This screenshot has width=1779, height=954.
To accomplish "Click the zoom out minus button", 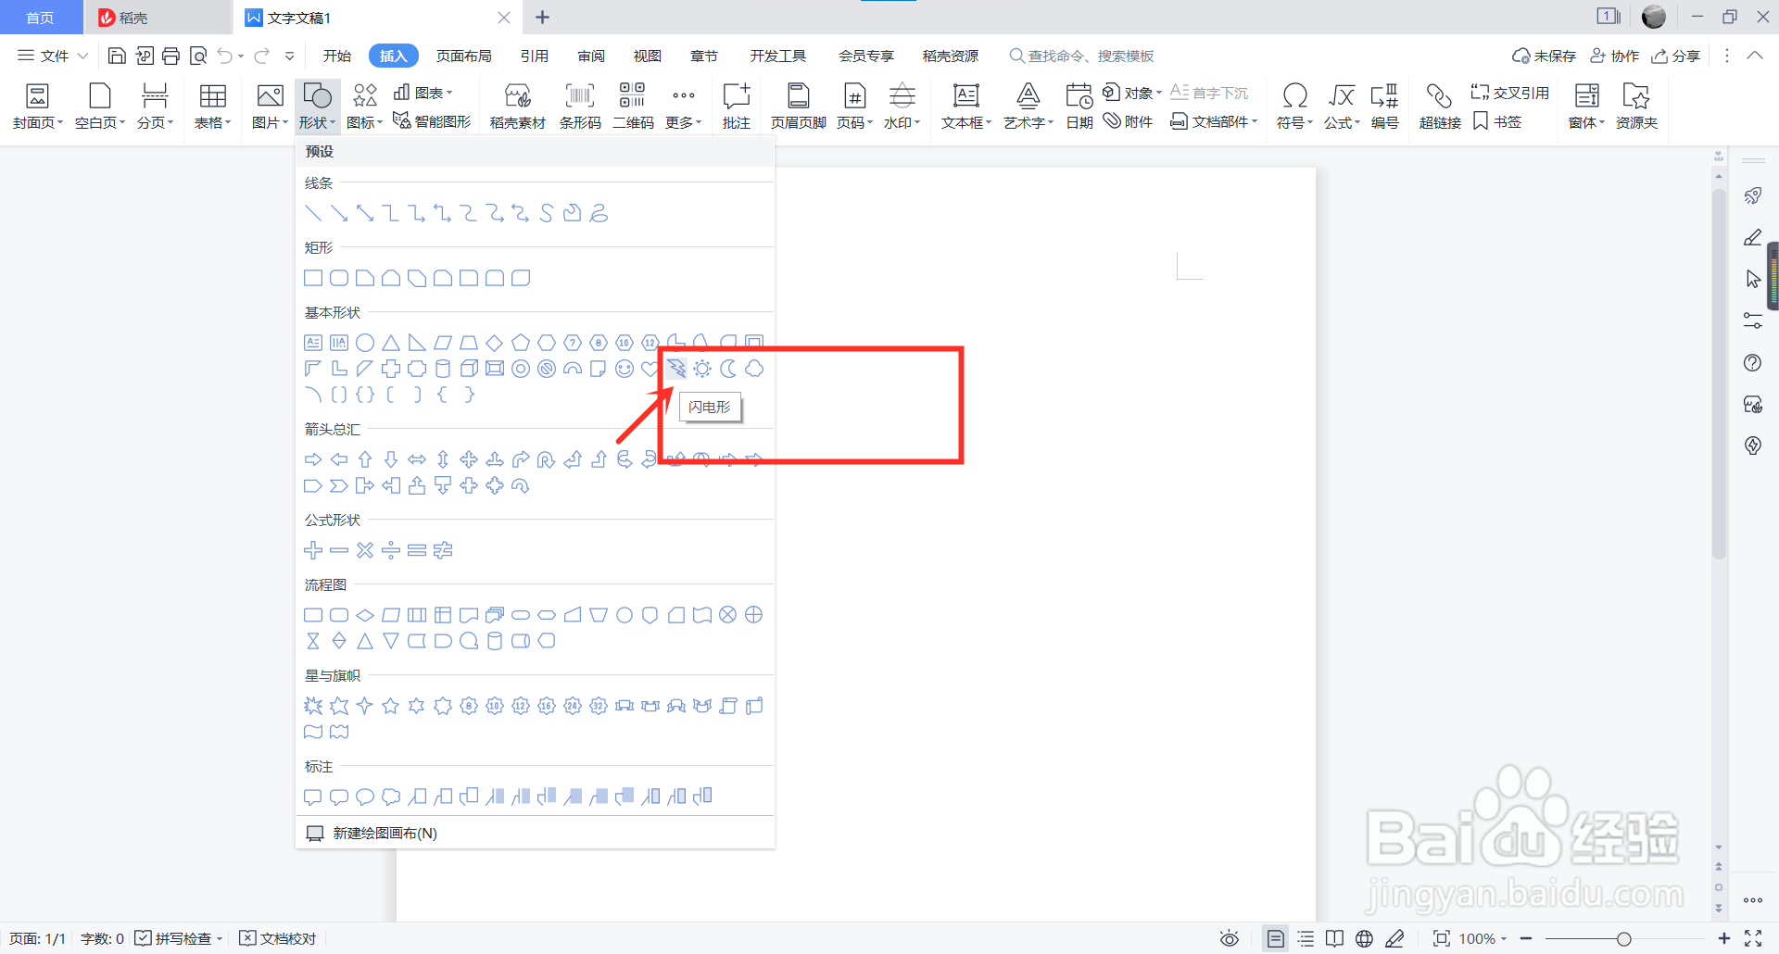I will pyautogui.click(x=1525, y=938).
